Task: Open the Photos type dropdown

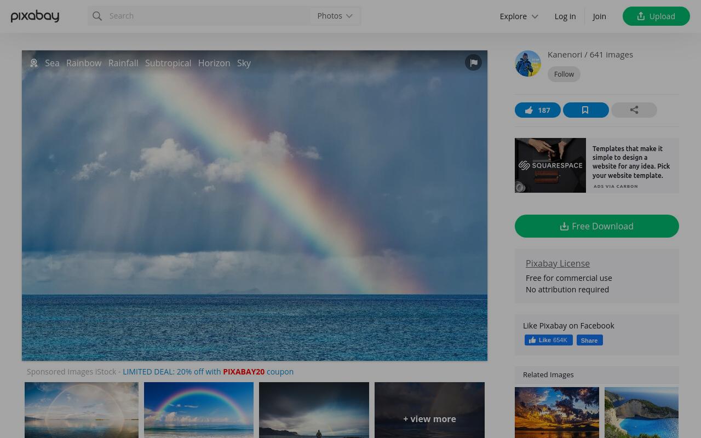Action: pos(335,16)
